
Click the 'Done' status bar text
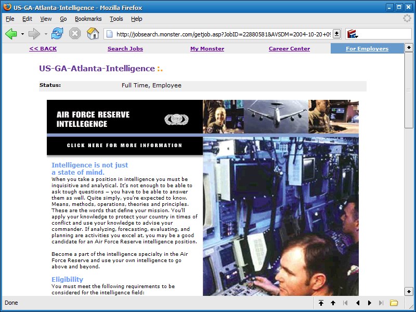(x=11, y=303)
